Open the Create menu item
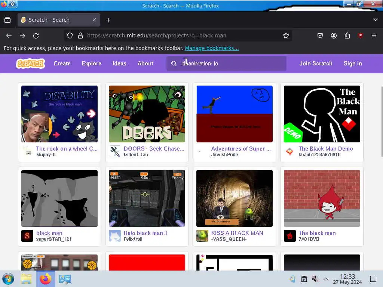 [x=62, y=64]
